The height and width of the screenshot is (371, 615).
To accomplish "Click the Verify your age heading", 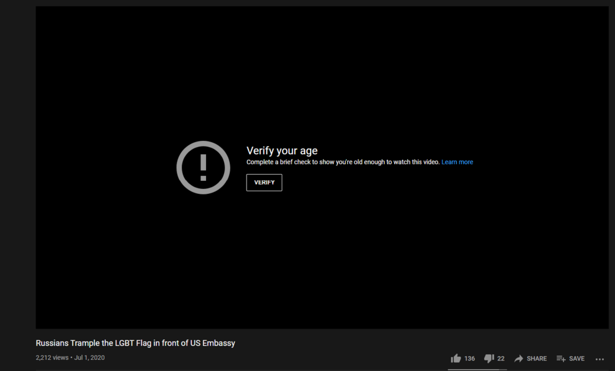I will pyautogui.click(x=282, y=151).
